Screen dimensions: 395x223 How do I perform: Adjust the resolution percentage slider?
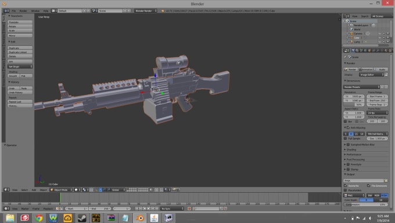tap(354, 105)
